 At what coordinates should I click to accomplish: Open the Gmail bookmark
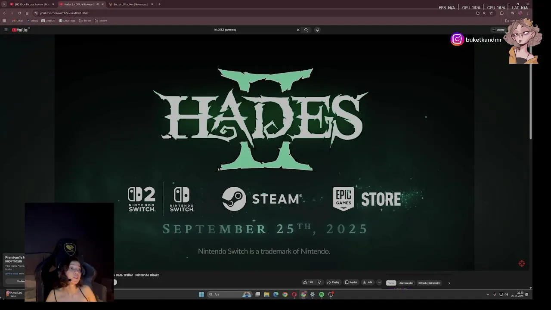tap(18, 21)
